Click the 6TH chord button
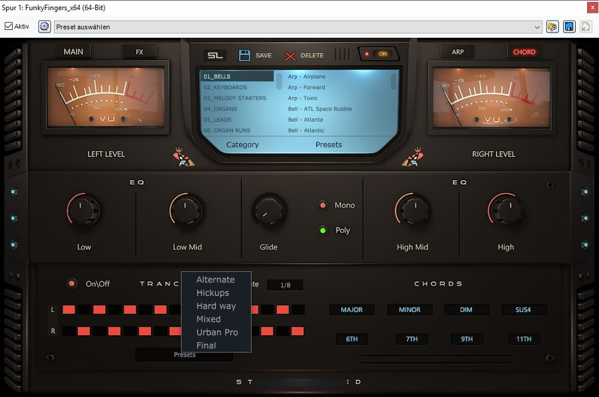The image size is (599, 397). 352,339
